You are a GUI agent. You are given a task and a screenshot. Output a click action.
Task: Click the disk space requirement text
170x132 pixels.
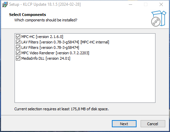tap(62, 109)
